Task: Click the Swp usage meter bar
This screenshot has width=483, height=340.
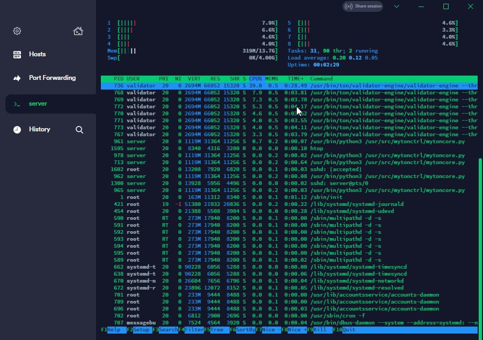Action: (193, 58)
